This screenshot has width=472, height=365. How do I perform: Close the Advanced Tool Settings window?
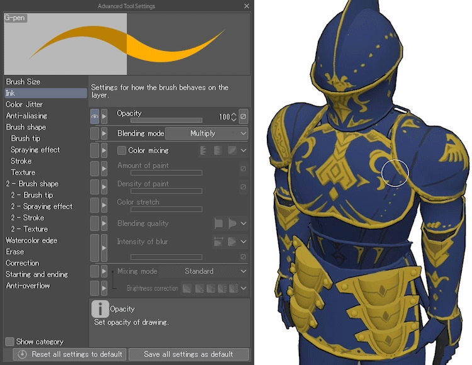pos(246,6)
